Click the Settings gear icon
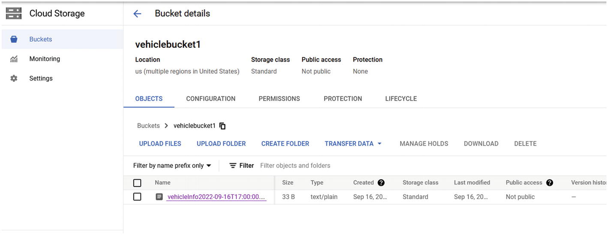 (14, 79)
